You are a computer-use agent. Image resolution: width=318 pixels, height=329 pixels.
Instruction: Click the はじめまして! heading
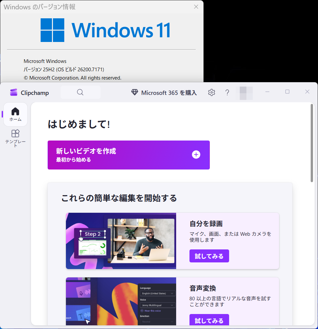79,124
